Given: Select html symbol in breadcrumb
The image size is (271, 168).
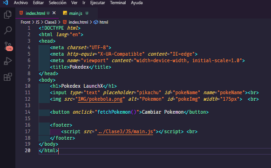Looking at the screenshot, I should coord(104,22).
